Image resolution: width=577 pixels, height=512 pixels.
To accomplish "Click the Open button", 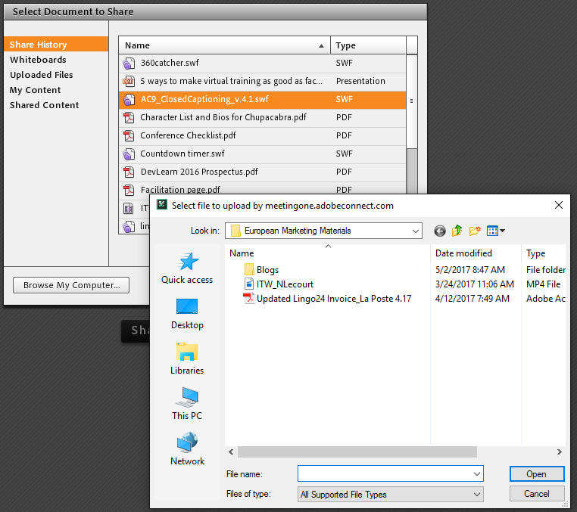I will 537,473.
